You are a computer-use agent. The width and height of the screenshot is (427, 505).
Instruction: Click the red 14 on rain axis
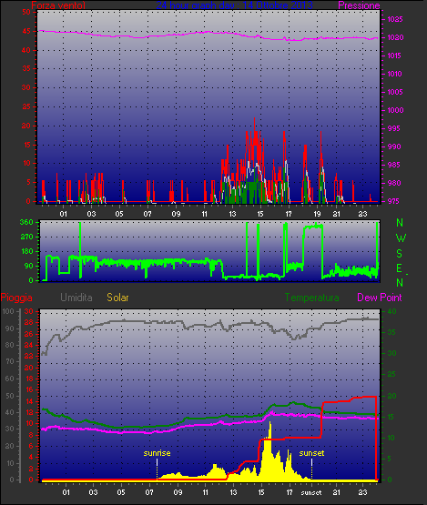[29, 401]
